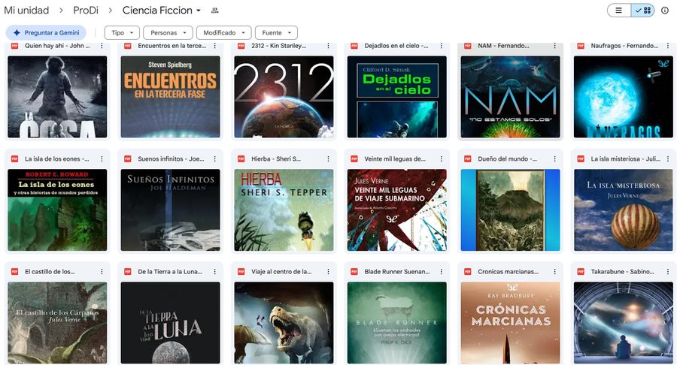Click PDF icon of Suenos infinitos file
The height and width of the screenshot is (365, 677).
pyautogui.click(x=128, y=159)
